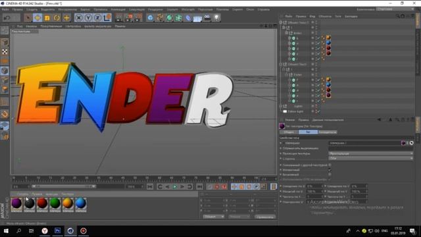Open the File menu in main menu bar
Screen dimensions: 421x237
pos(5,9)
